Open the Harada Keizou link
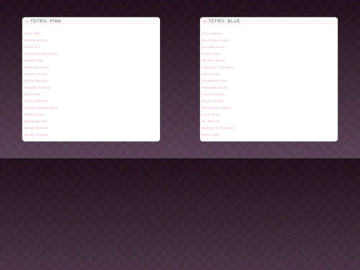This screenshot has height=270, width=360. (x=36, y=40)
